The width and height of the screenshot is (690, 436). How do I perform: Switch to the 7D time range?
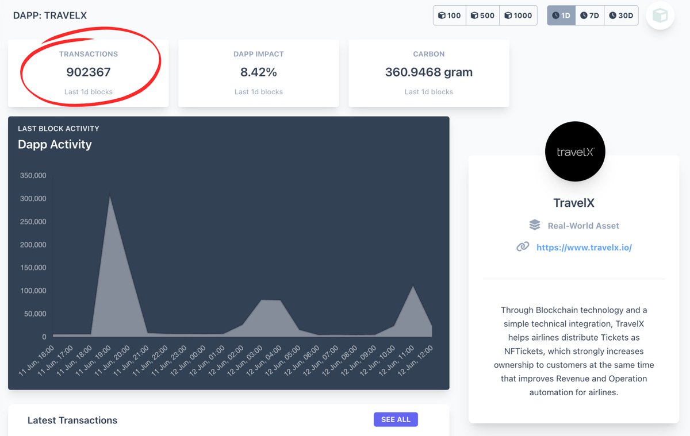[x=589, y=16]
